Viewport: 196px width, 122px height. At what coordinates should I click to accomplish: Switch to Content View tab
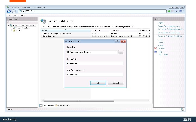tap(63, 105)
